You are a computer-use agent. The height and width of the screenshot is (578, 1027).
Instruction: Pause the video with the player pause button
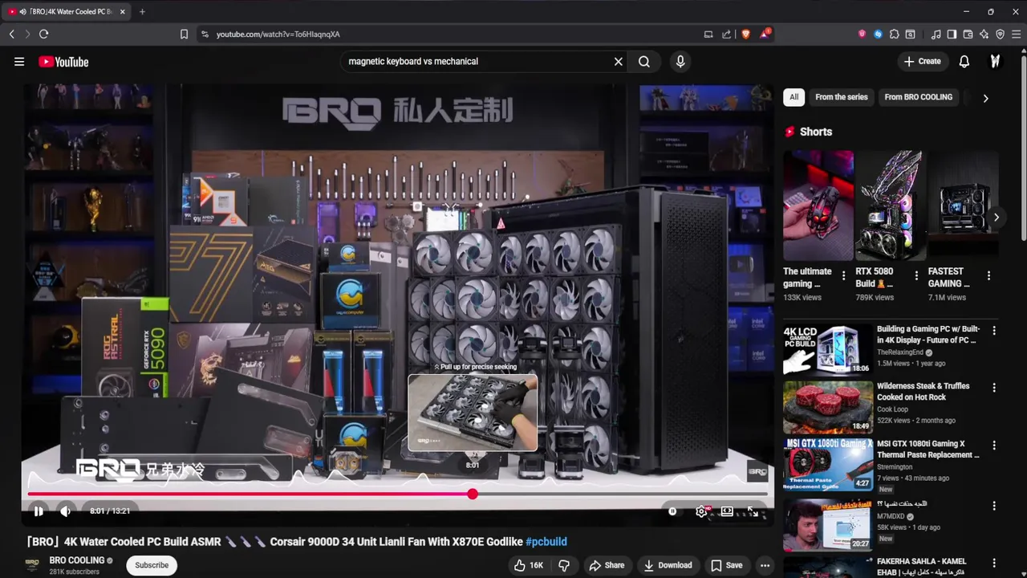pos(39,511)
